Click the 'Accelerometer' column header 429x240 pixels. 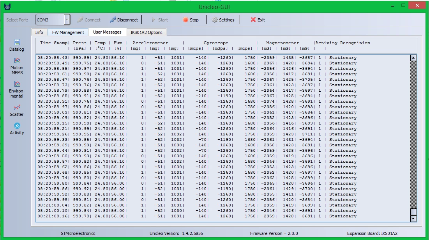pyautogui.click(x=150, y=43)
